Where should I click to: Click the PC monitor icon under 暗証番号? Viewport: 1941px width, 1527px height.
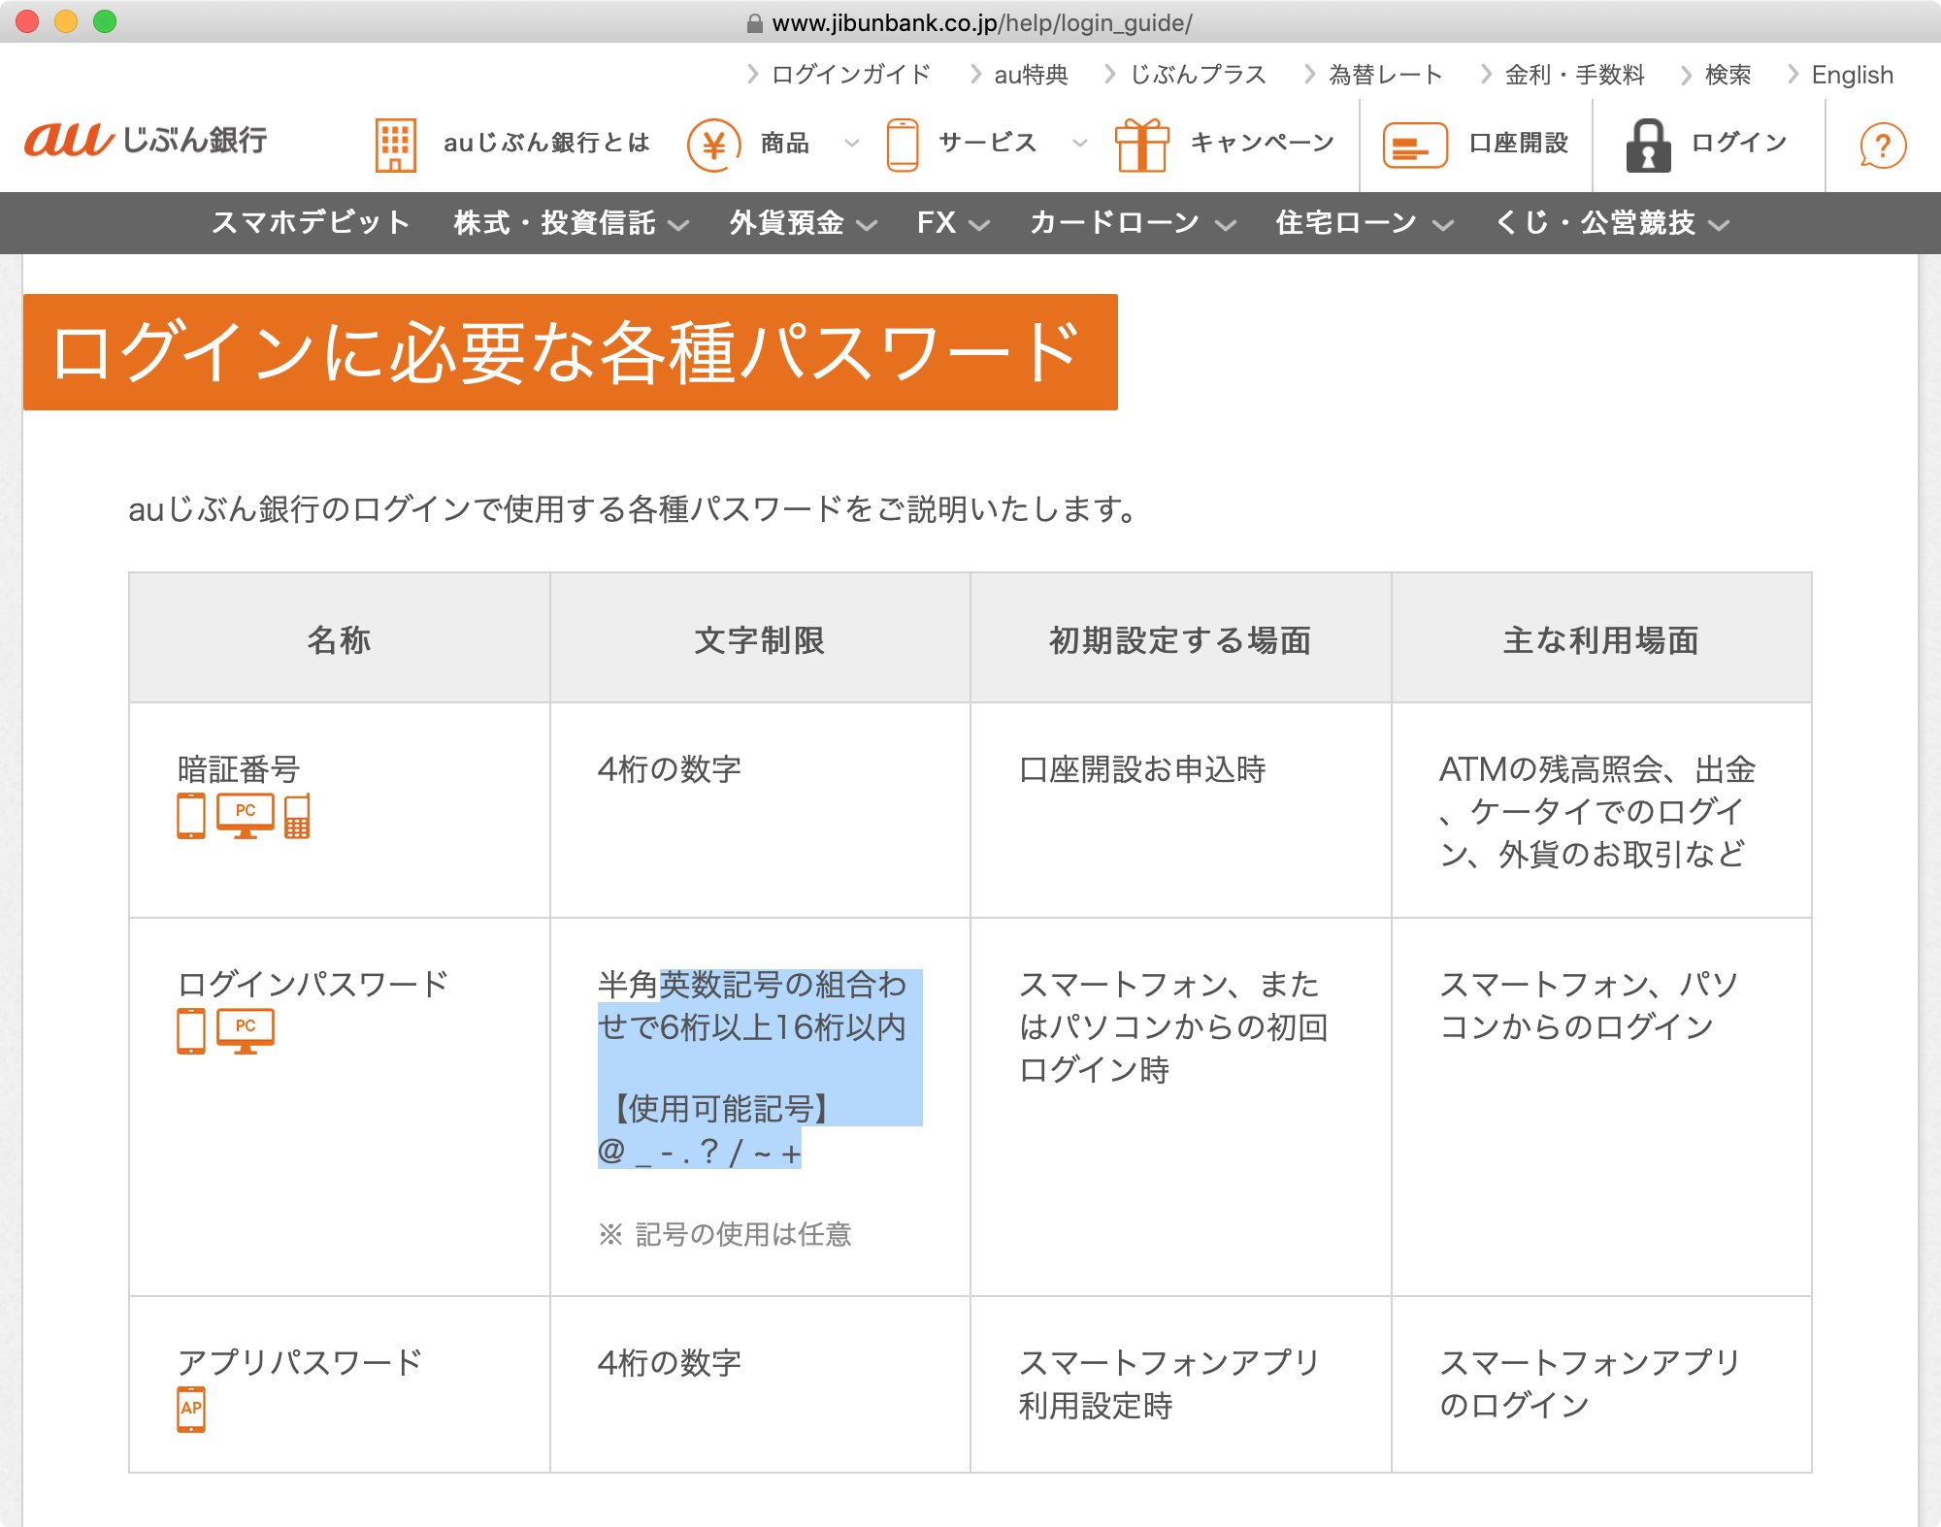[x=246, y=815]
